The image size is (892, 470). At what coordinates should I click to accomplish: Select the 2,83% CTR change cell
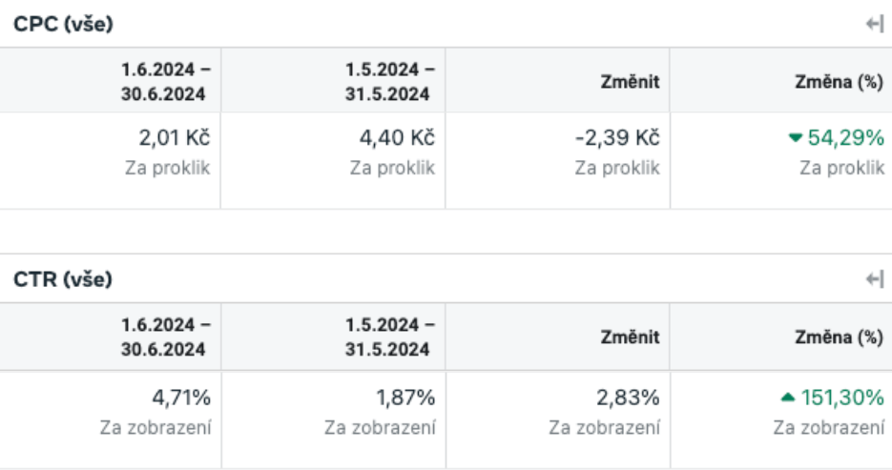tap(558, 420)
